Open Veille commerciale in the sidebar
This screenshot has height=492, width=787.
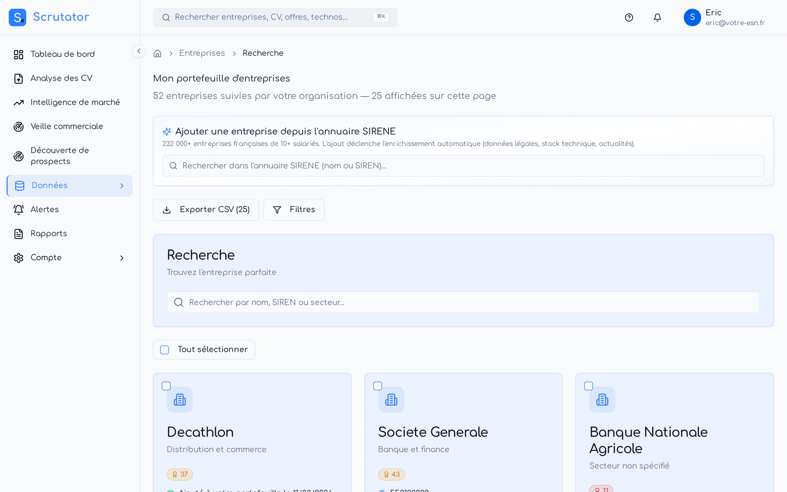(x=70, y=126)
